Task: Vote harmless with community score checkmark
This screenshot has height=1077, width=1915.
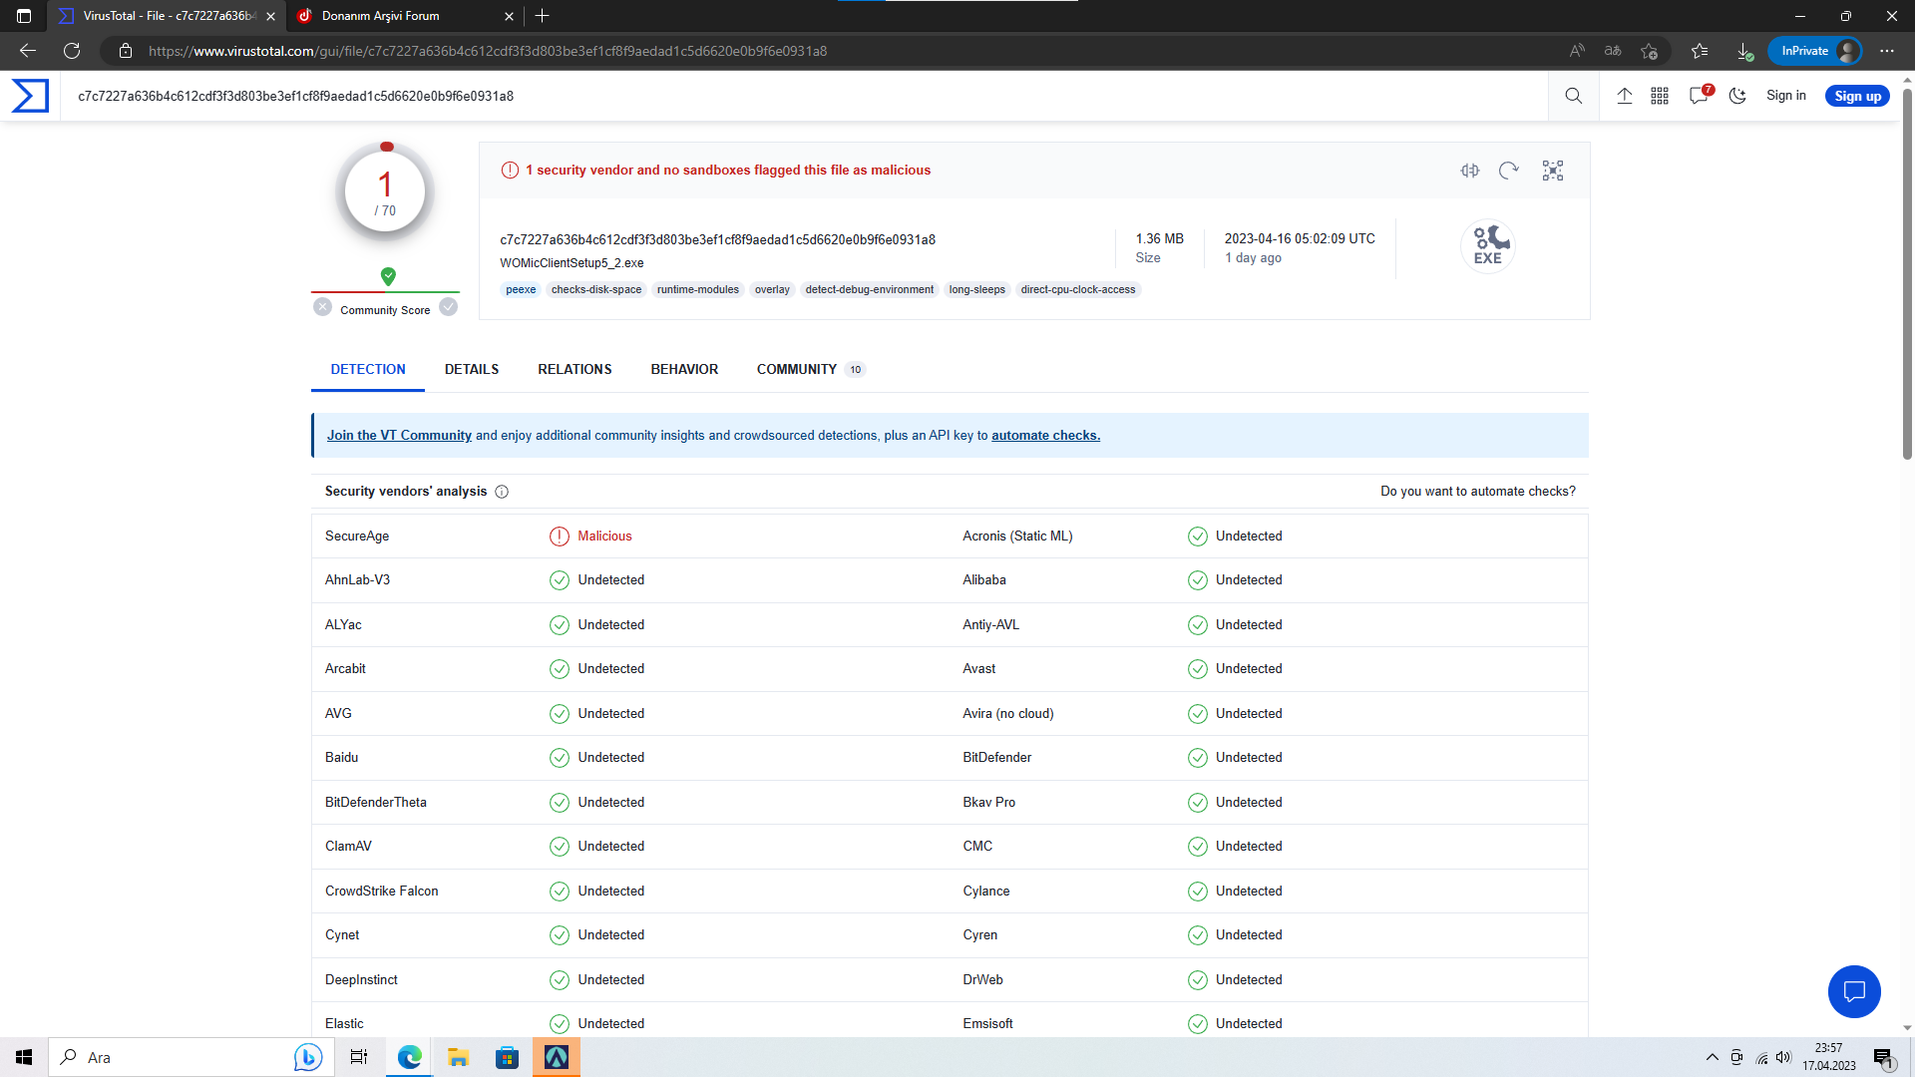Action: point(449,307)
